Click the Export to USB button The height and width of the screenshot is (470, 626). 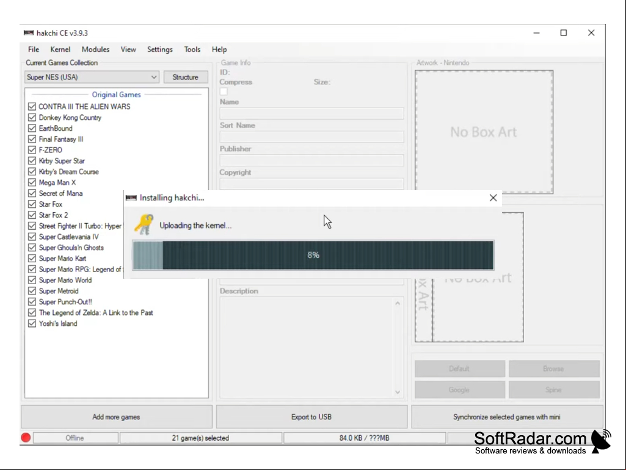311,417
